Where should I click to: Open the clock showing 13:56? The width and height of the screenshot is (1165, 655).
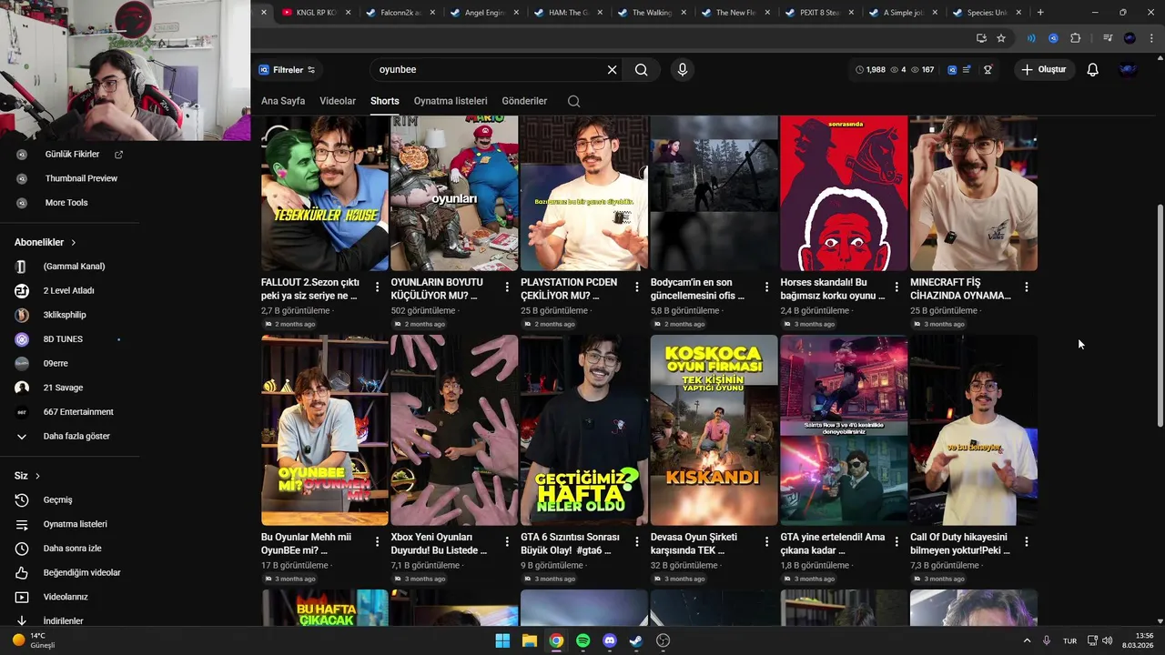click(1138, 640)
